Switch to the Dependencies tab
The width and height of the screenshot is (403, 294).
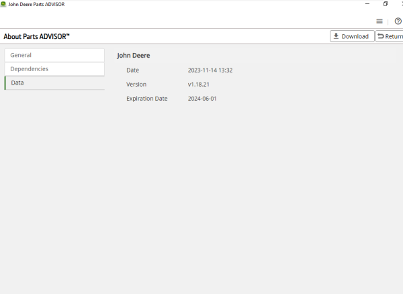click(x=54, y=69)
